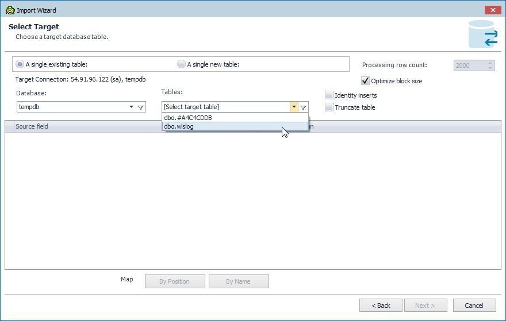The height and width of the screenshot is (321, 506).
Task: Click the Import Wizard frog icon
Action: coord(10,10)
